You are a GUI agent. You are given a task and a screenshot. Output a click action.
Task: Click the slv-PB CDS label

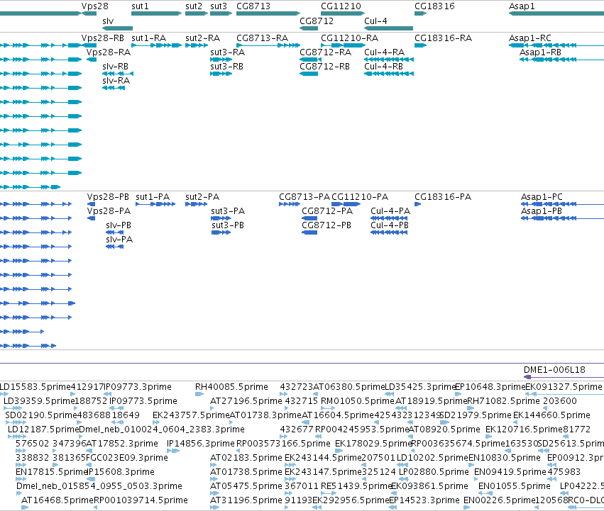[x=119, y=225]
